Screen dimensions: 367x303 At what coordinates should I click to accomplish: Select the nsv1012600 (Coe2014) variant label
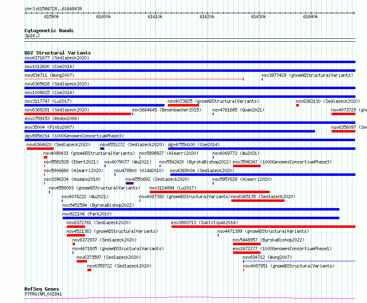click(x=49, y=66)
